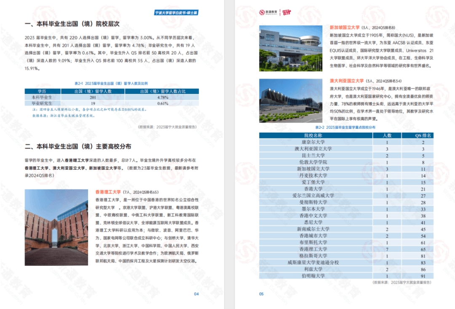Click the 学历 column header
The image size is (455, 309).
43,91
